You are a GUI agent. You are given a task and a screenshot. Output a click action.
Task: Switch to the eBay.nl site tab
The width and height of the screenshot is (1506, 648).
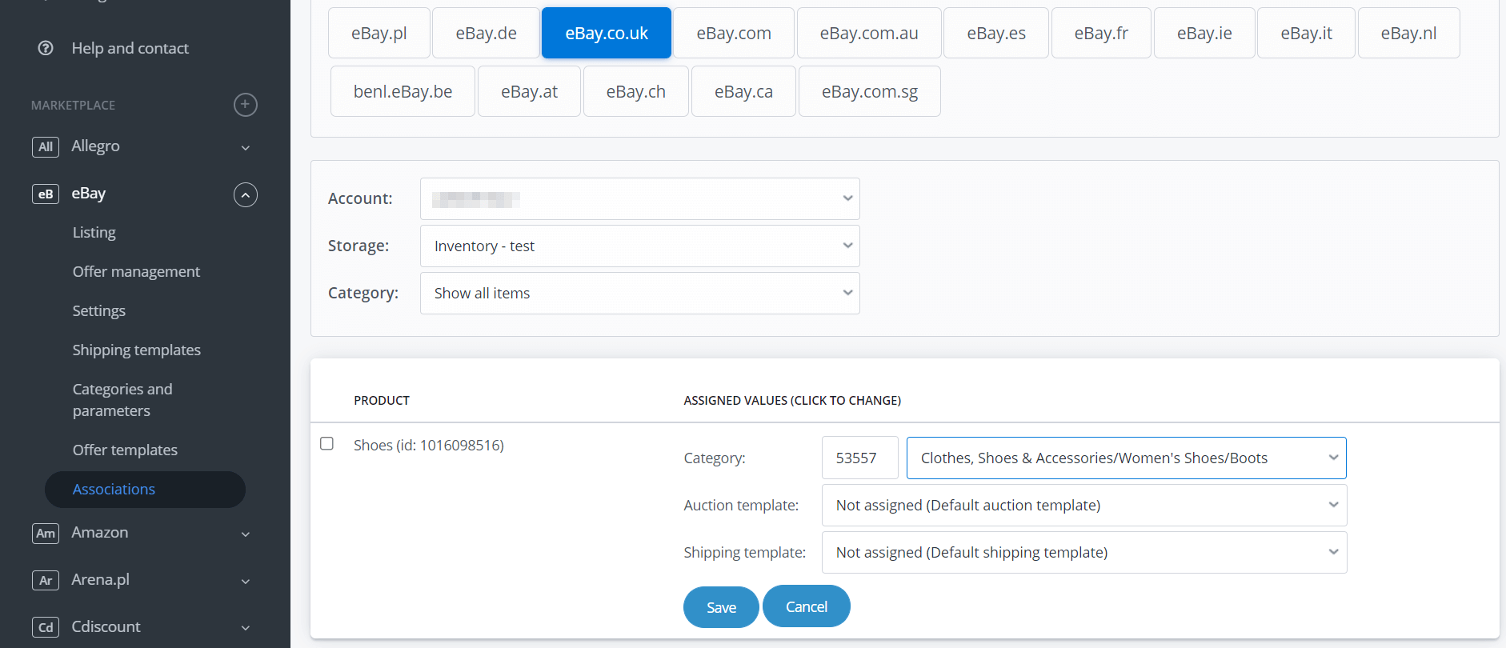point(1408,33)
